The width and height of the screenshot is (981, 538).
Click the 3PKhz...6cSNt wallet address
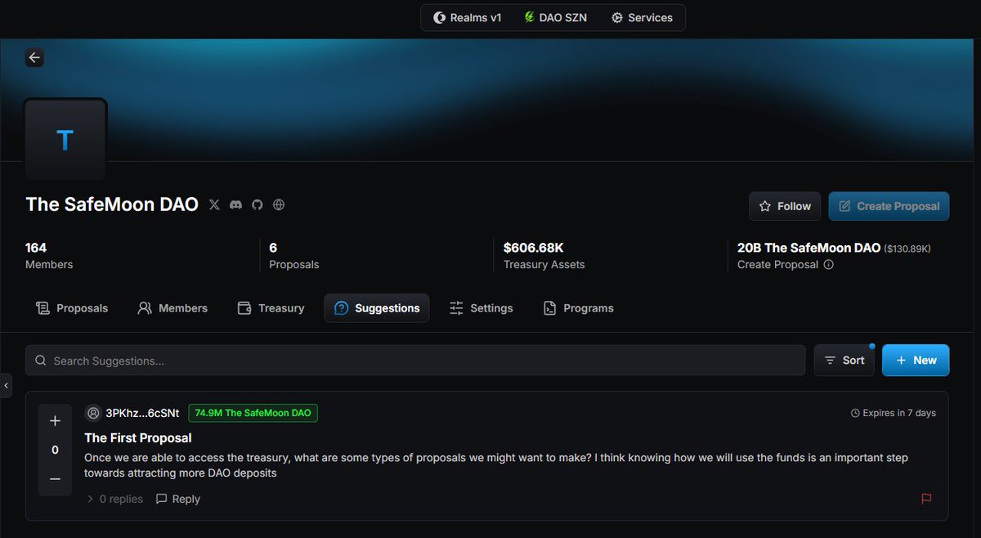142,413
